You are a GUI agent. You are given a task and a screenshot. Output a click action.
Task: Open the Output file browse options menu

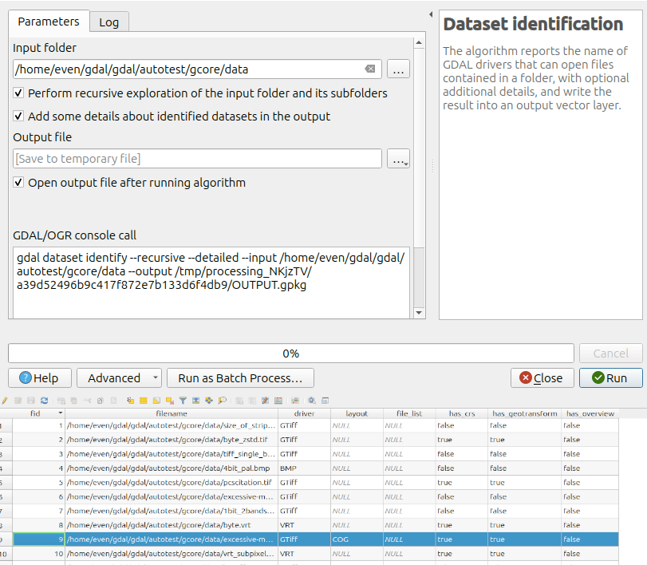tap(398, 160)
